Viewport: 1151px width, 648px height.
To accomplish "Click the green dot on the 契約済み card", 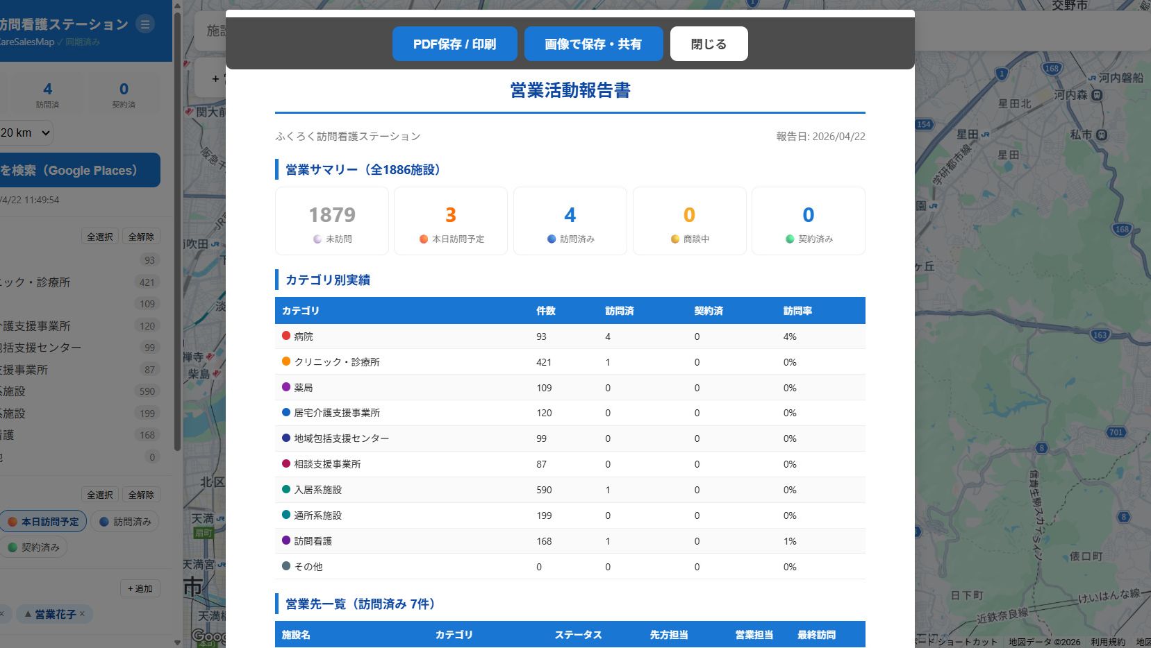I will pos(788,239).
